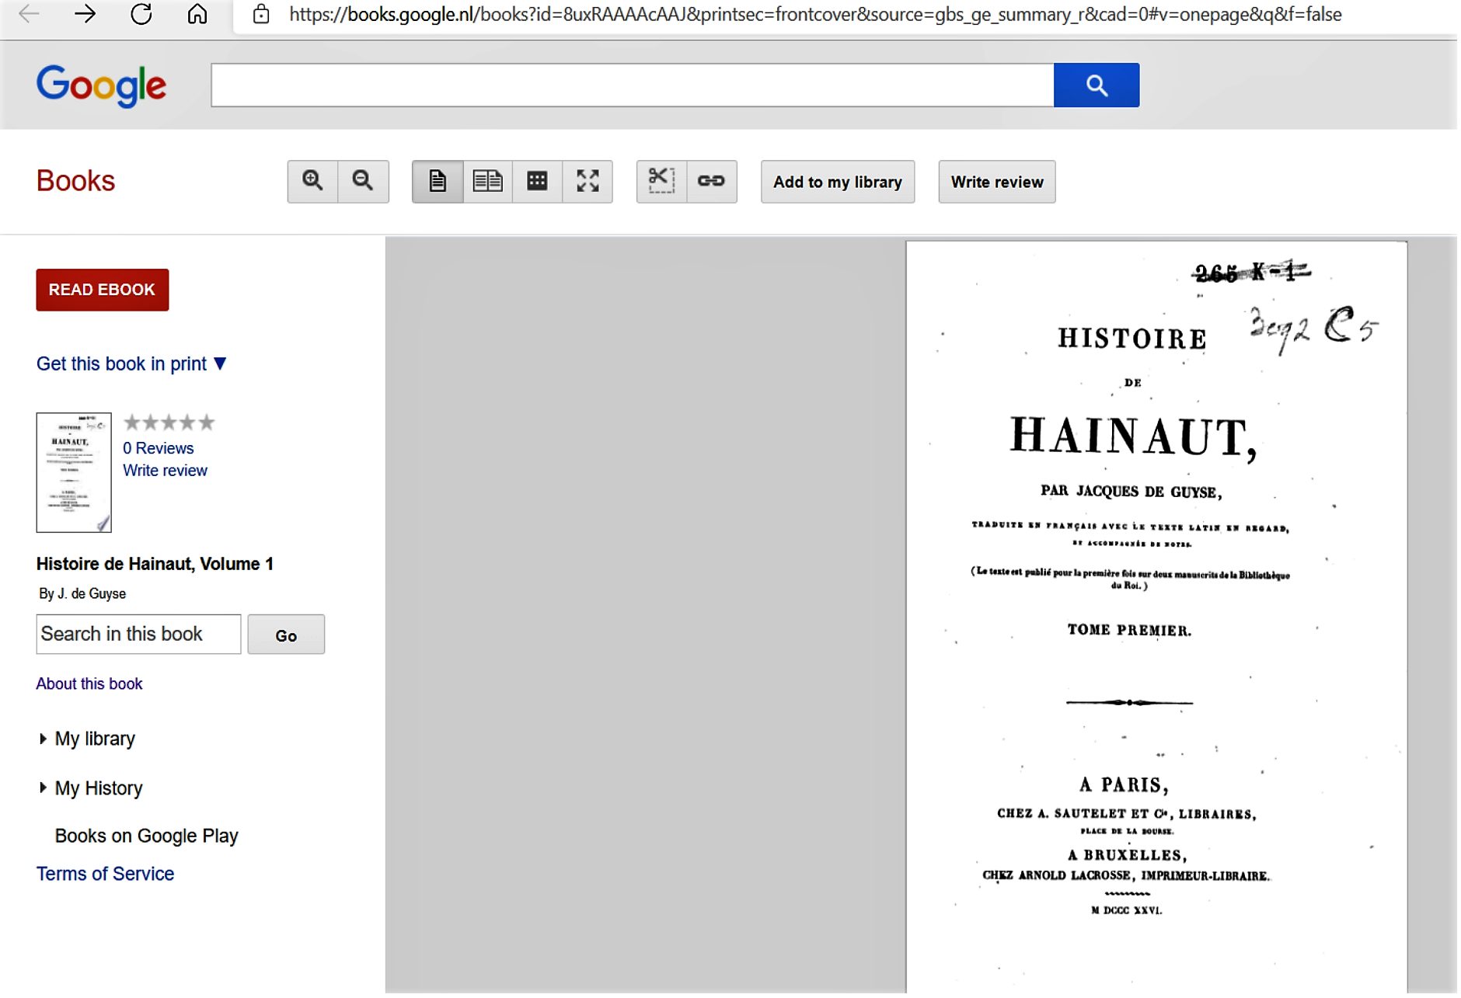Rate the book with five stars
The width and height of the screenshot is (1461, 998).
pos(206,423)
